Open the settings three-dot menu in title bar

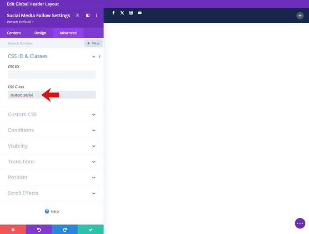pos(96,15)
